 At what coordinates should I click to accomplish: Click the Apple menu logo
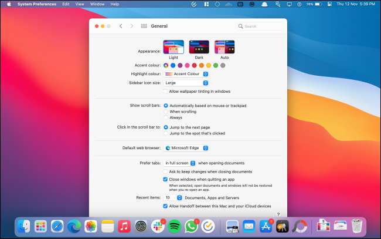tap(9, 4)
